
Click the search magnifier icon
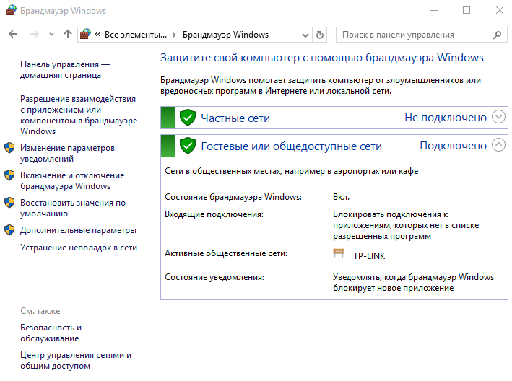(x=497, y=35)
